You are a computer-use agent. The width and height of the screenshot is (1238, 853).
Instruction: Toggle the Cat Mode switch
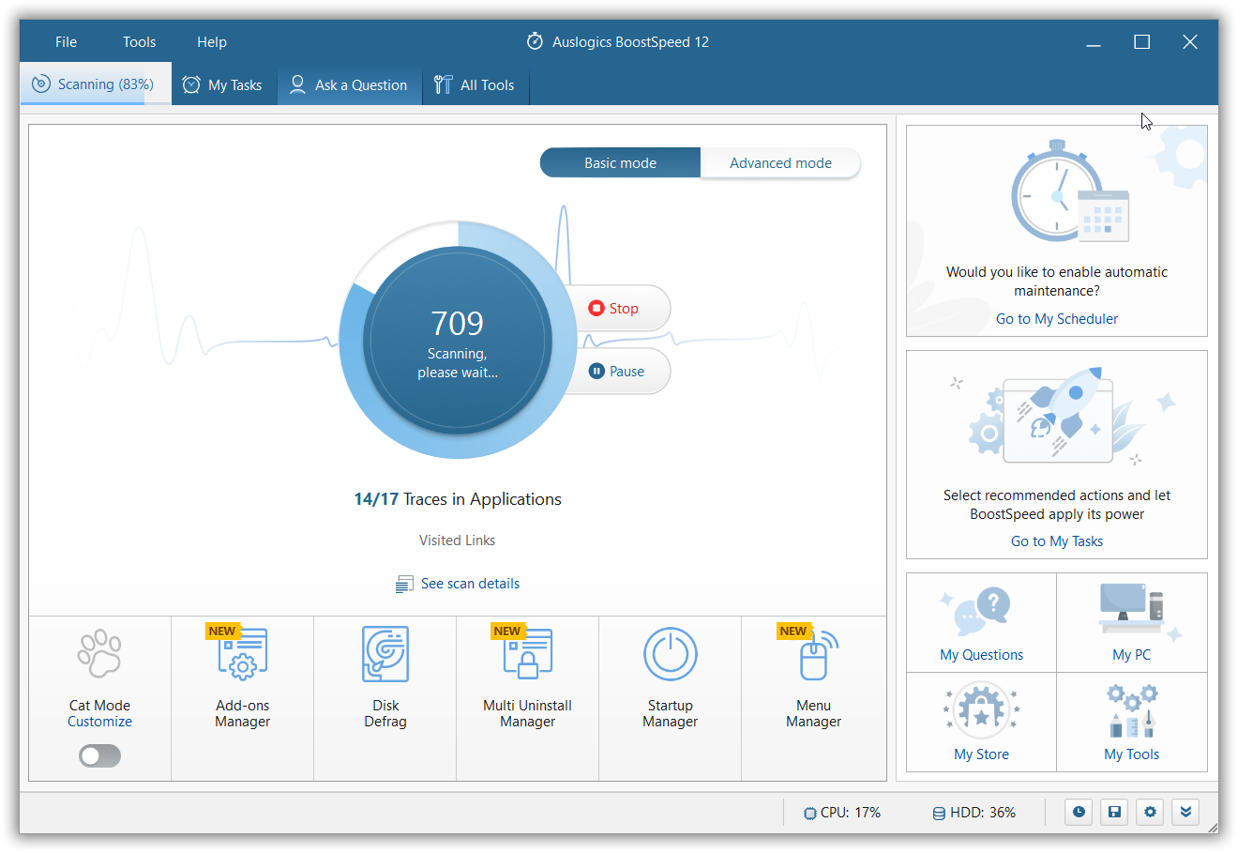[99, 755]
